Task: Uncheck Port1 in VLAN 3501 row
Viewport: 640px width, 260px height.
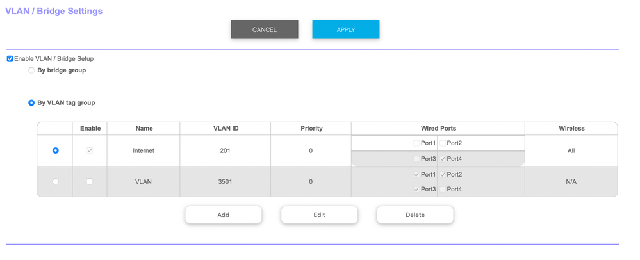Action: click(416, 174)
